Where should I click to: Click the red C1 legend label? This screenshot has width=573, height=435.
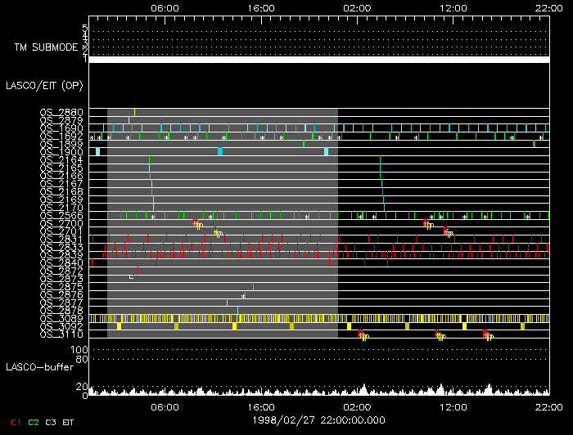click(x=15, y=422)
